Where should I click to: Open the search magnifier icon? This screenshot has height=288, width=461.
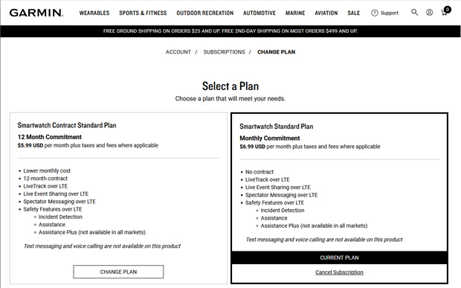[415, 13]
